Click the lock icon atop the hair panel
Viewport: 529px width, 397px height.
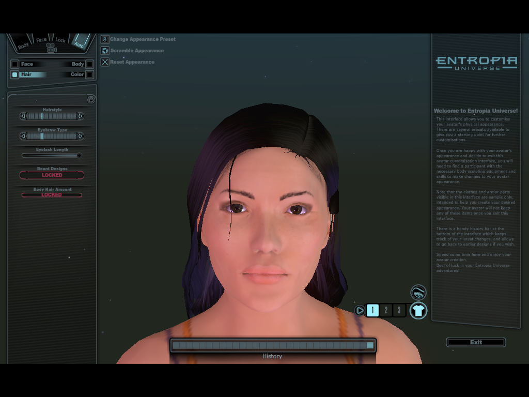91,99
